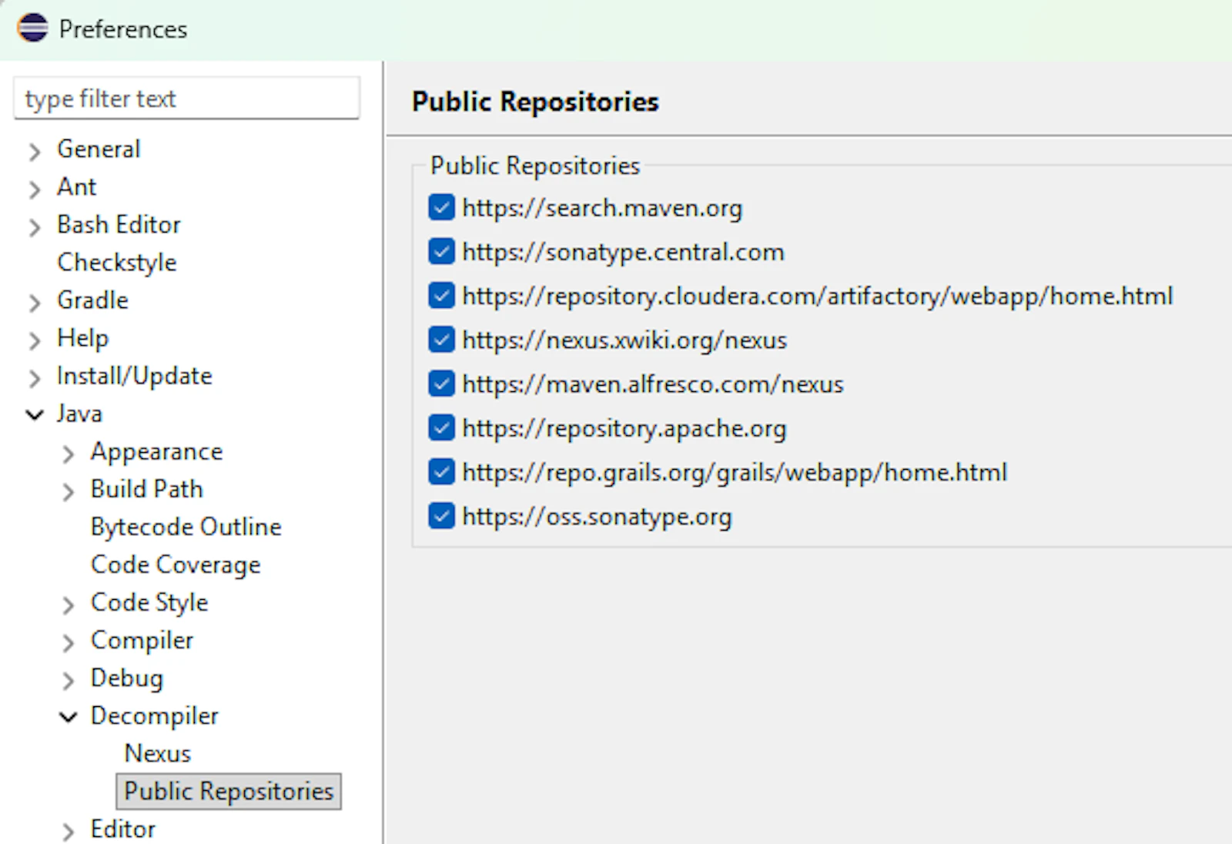
Task: Toggle the https://oss.sonatype.org checkbox
Action: [441, 516]
